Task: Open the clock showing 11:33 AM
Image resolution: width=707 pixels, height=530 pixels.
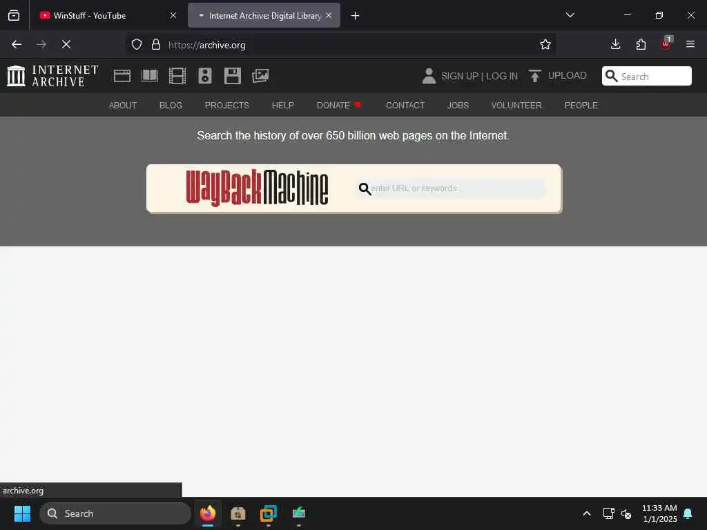Action: [659, 513]
